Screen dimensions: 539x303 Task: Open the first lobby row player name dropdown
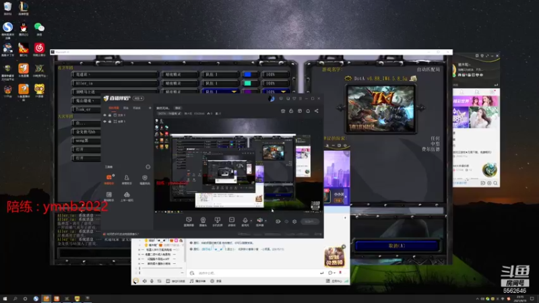pos(115,75)
